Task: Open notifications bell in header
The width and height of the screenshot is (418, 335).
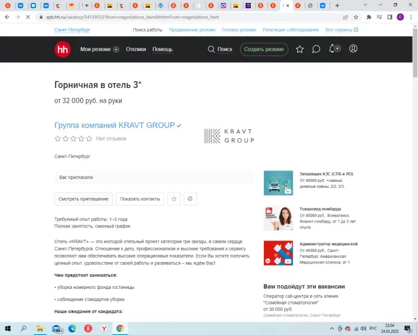Action: pos(331,48)
